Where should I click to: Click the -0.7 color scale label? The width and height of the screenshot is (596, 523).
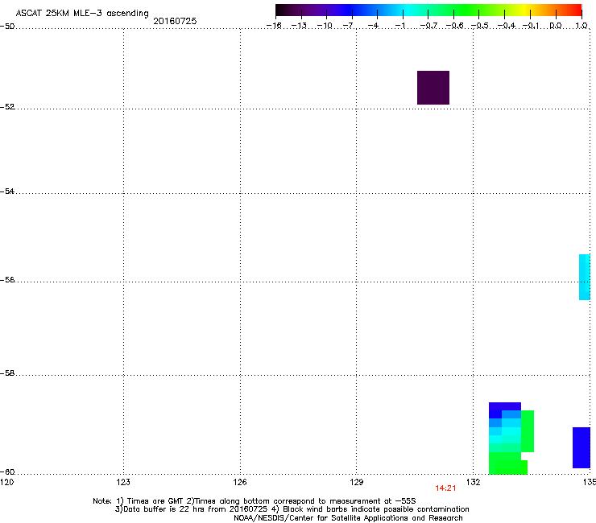point(428,26)
